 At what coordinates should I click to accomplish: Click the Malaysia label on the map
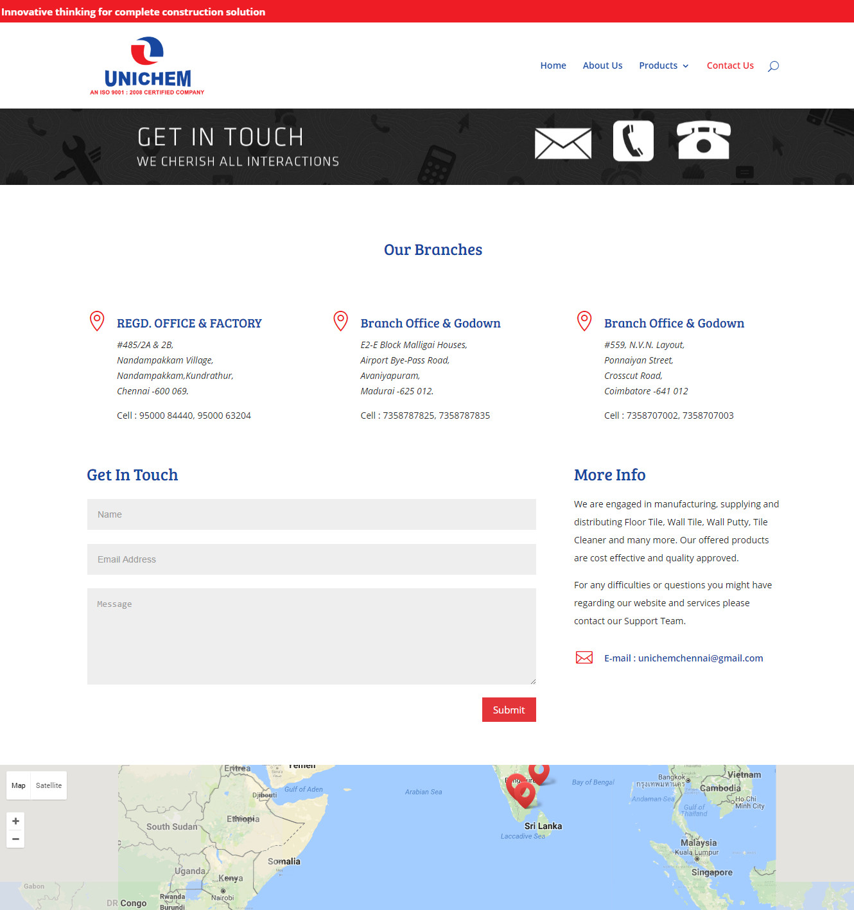tap(699, 843)
